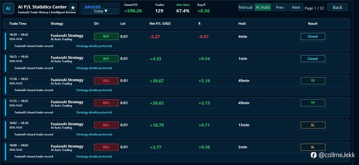
Task: Click the -5.27 net P/L value
Action: [155, 37]
